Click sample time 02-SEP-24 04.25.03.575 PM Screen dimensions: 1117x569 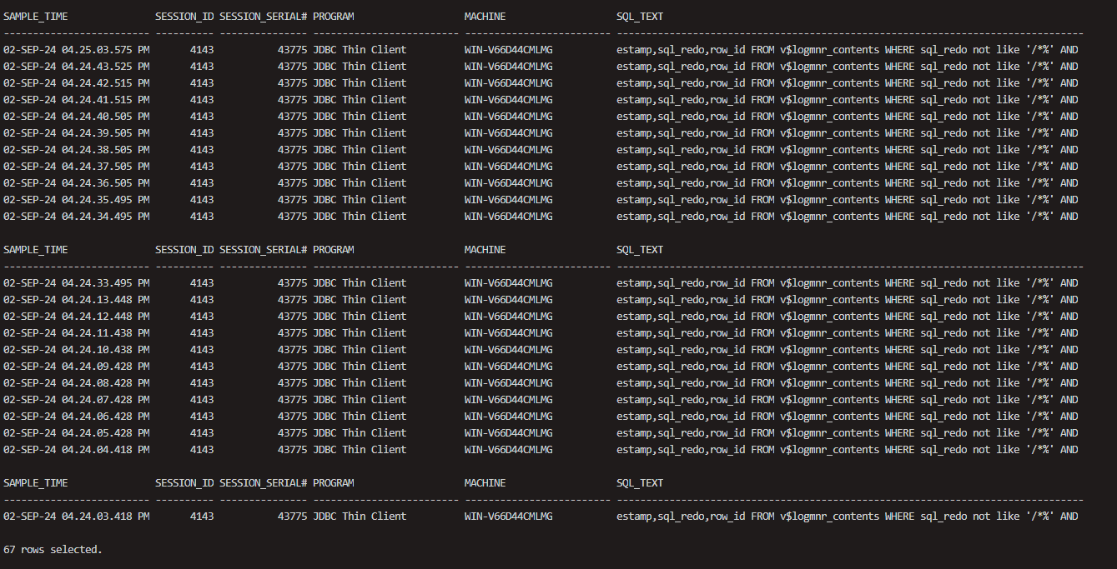coord(77,50)
